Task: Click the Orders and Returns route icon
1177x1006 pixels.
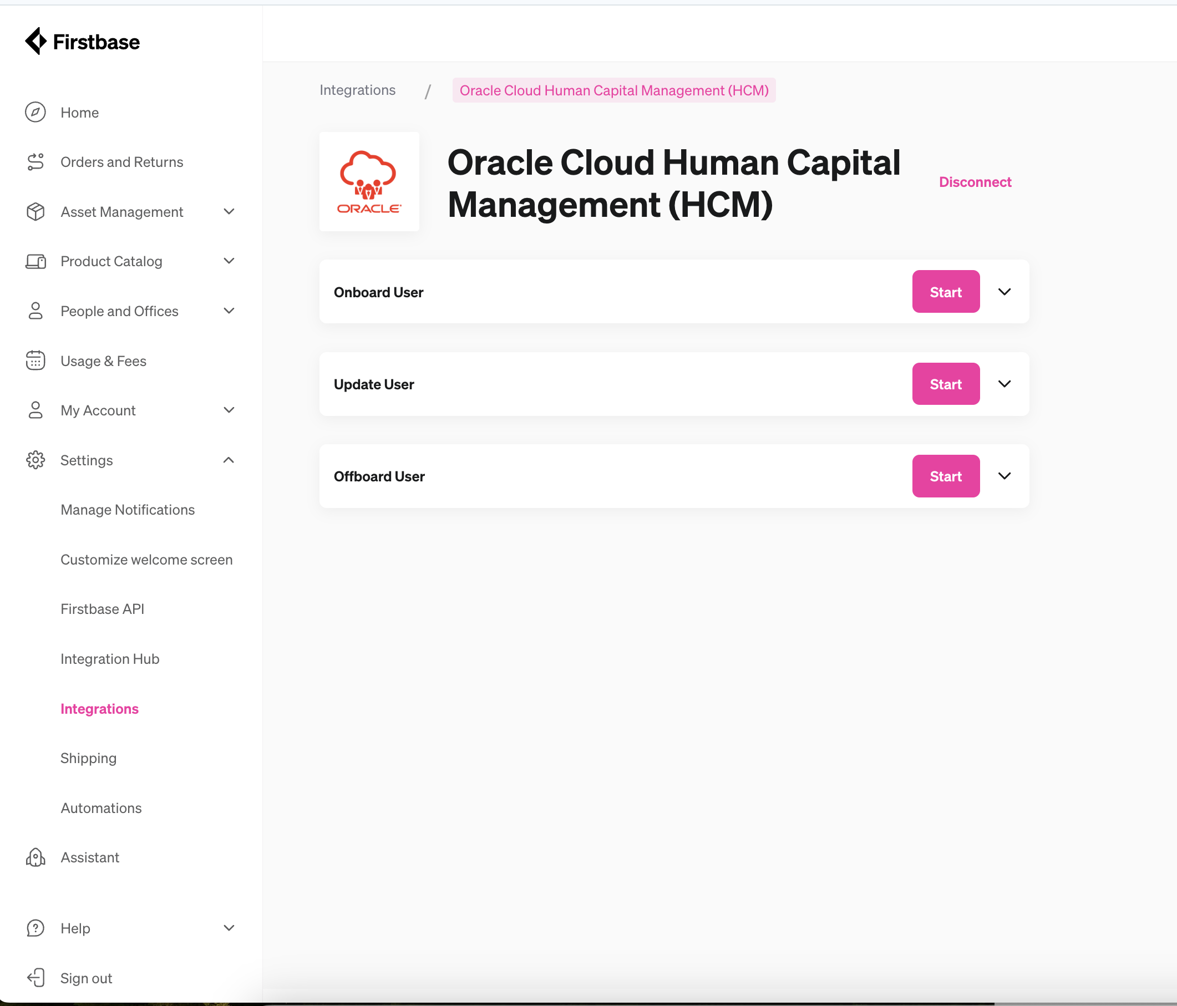Action: click(35, 162)
